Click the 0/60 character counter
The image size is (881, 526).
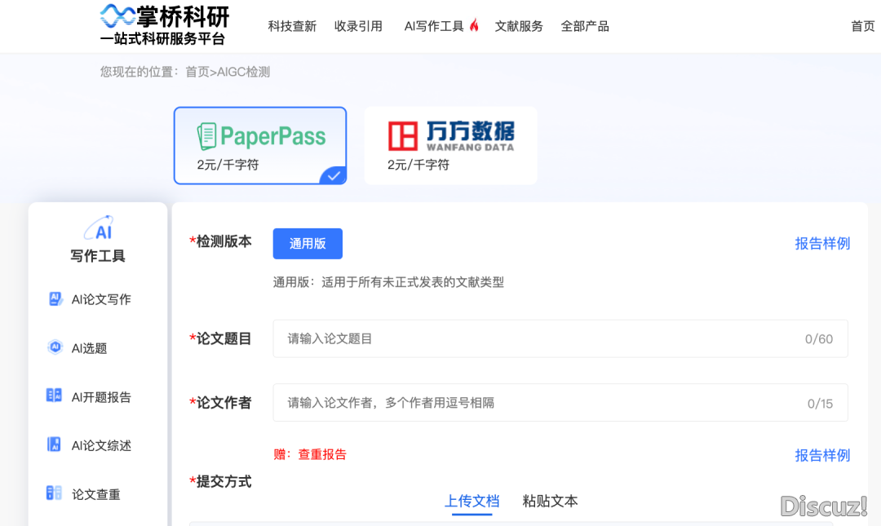pos(819,339)
